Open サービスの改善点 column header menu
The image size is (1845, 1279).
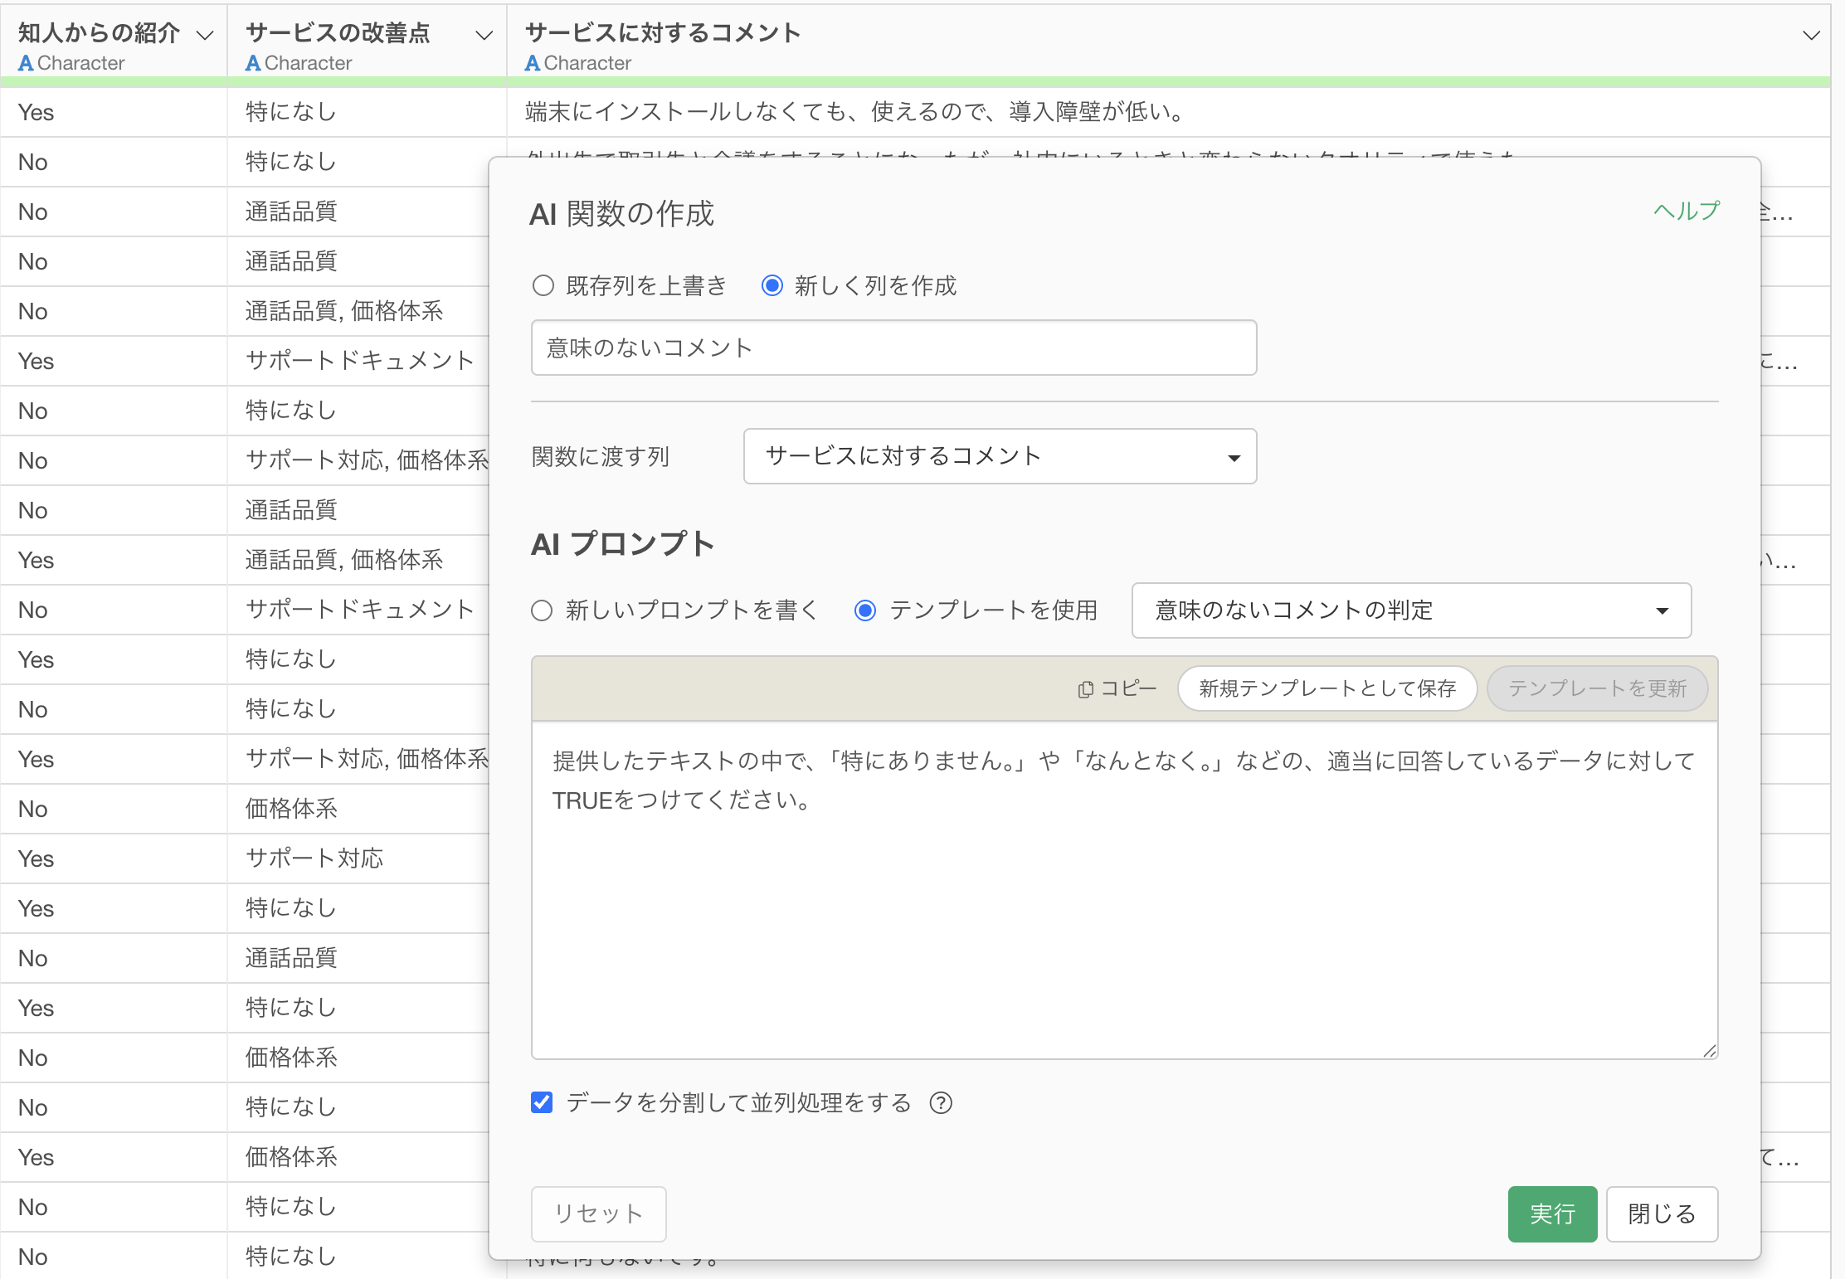point(484,35)
